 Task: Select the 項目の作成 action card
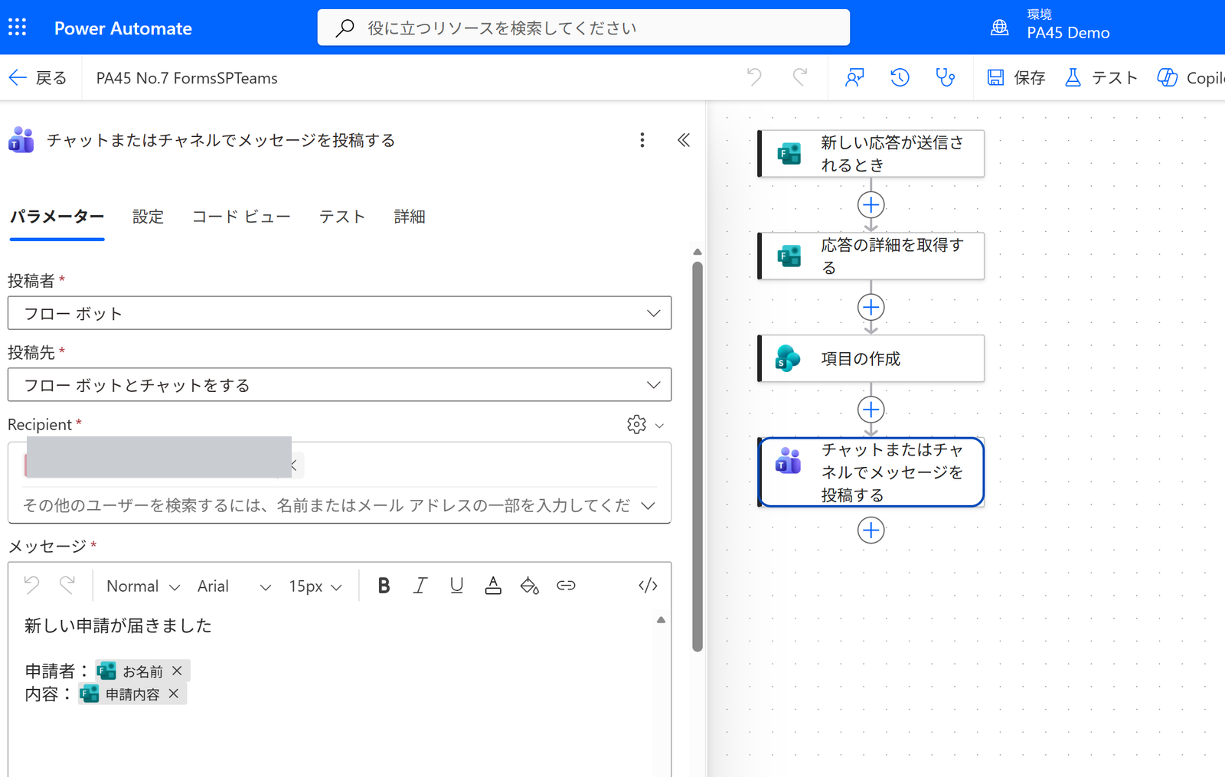click(871, 358)
